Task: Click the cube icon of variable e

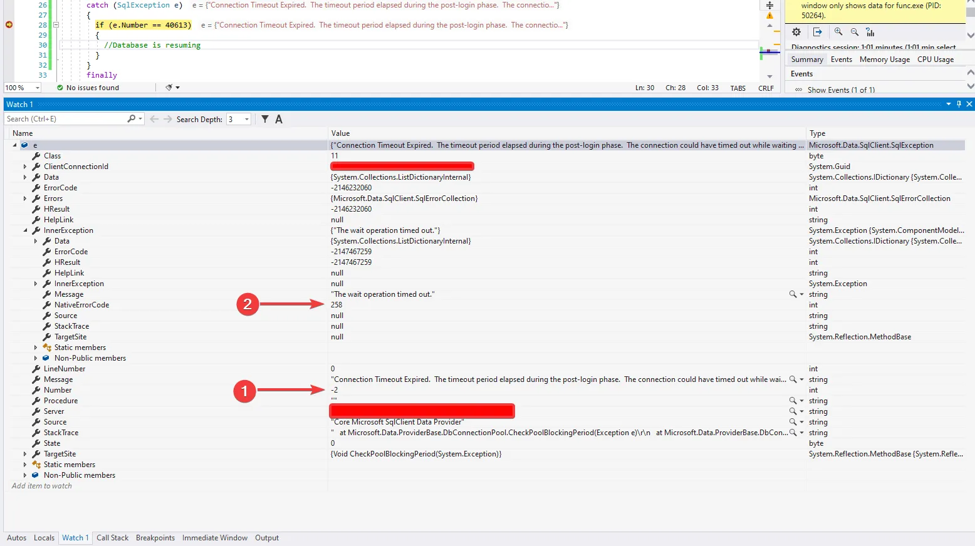Action: pos(24,145)
